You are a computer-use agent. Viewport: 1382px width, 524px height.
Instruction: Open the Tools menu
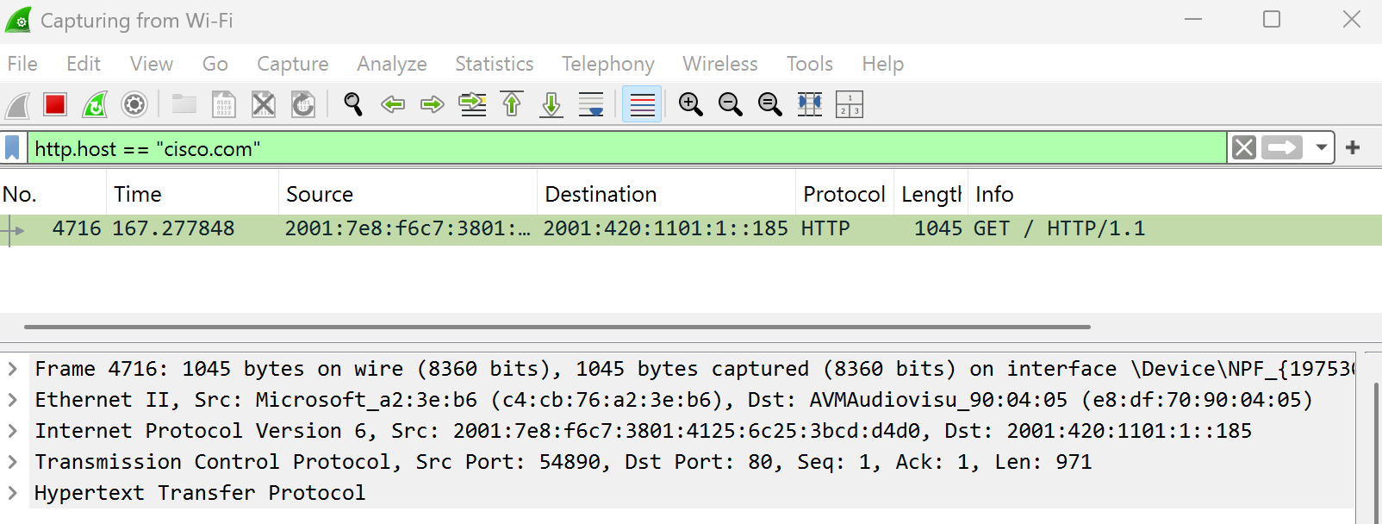tap(810, 64)
